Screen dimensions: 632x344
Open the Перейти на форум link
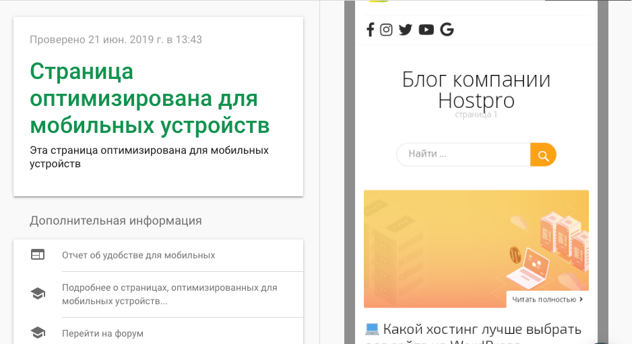[103, 333]
